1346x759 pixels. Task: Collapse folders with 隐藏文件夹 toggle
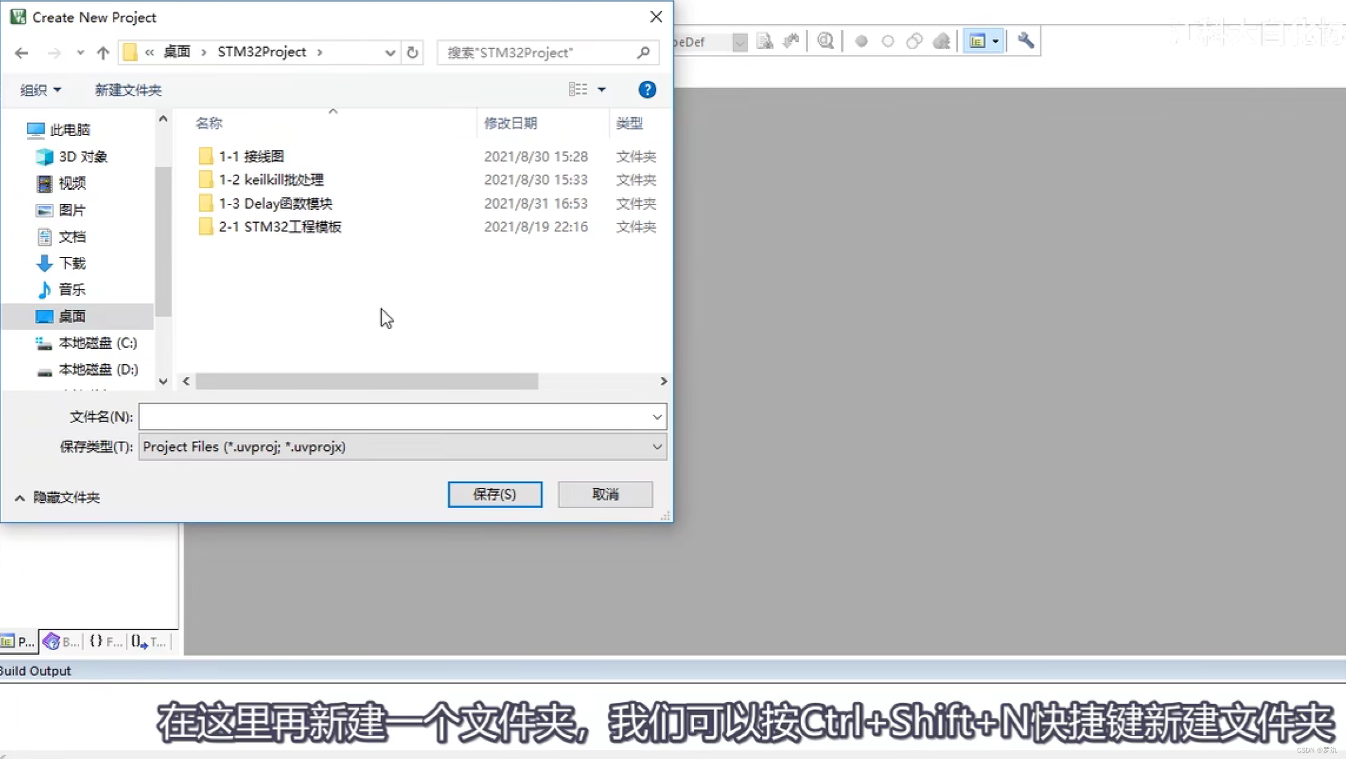58,497
